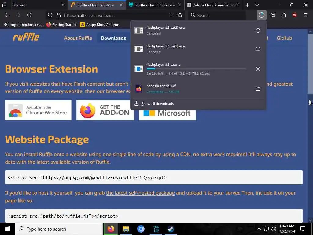Bookmark this page with the star icon
This screenshot has height=235, width=313.
click(x=180, y=15)
